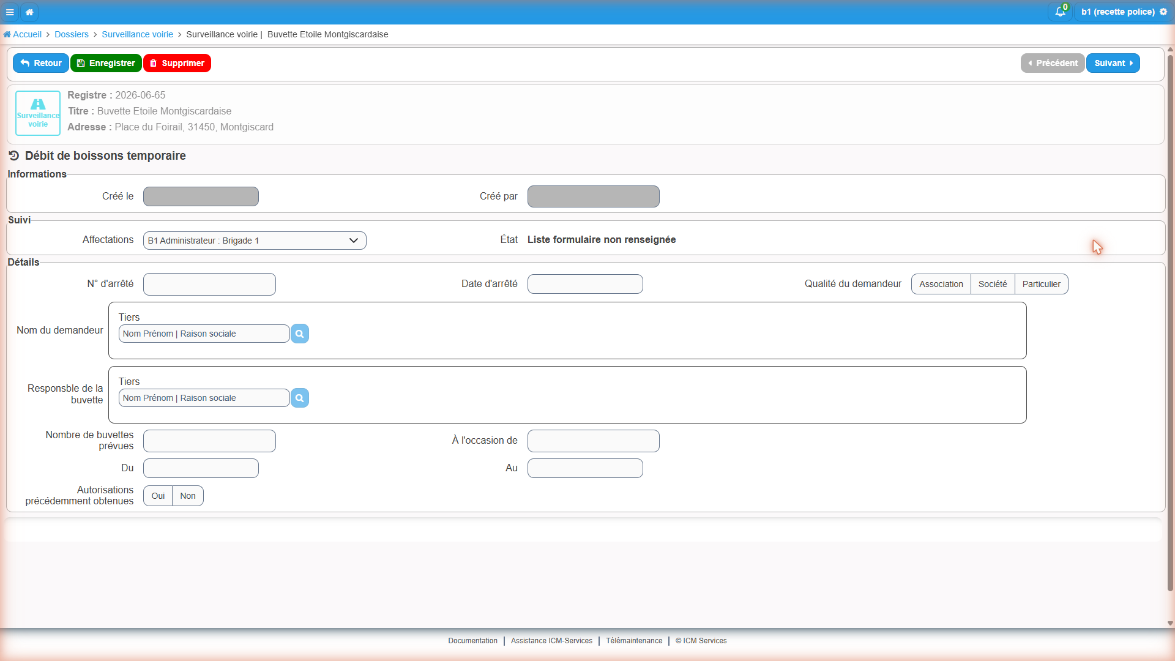This screenshot has height=661, width=1175.
Task: Click the Nom du demandeur tiers input
Action: coord(204,334)
